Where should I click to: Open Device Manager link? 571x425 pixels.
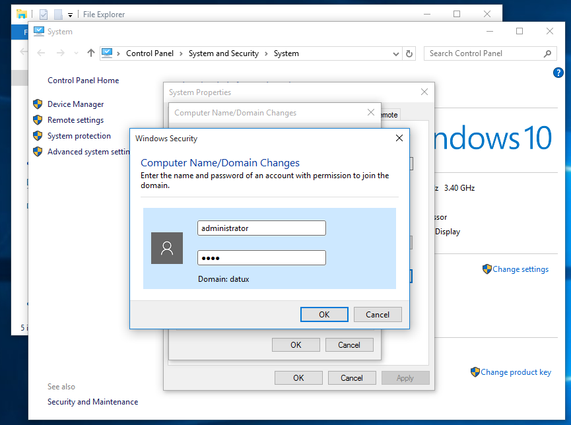[x=76, y=104]
